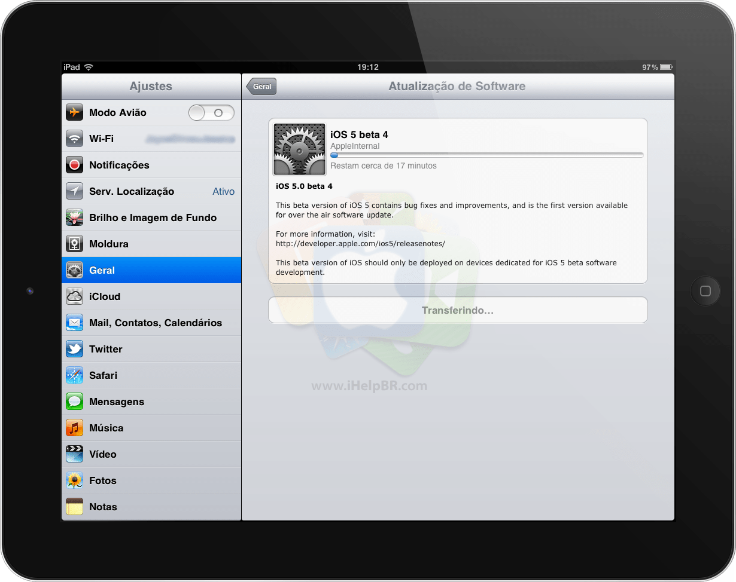Tap the 'Notas' label
This screenshot has width=736, height=582.
click(103, 507)
